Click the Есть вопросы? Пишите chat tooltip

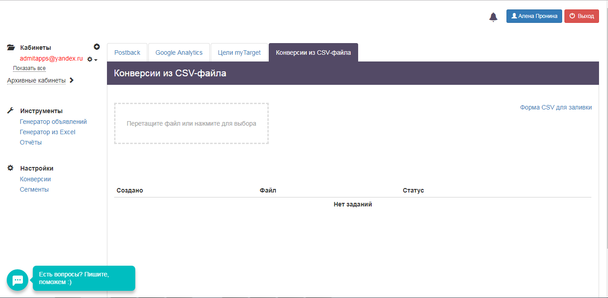point(84,278)
